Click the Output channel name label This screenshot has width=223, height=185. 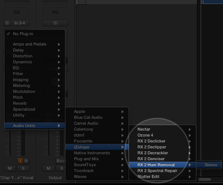[55, 178]
